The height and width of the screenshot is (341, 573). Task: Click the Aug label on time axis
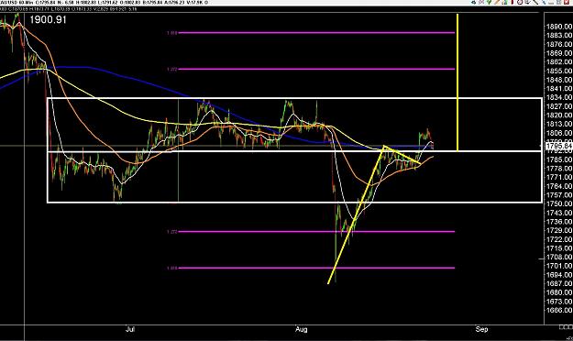click(x=301, y=329)
